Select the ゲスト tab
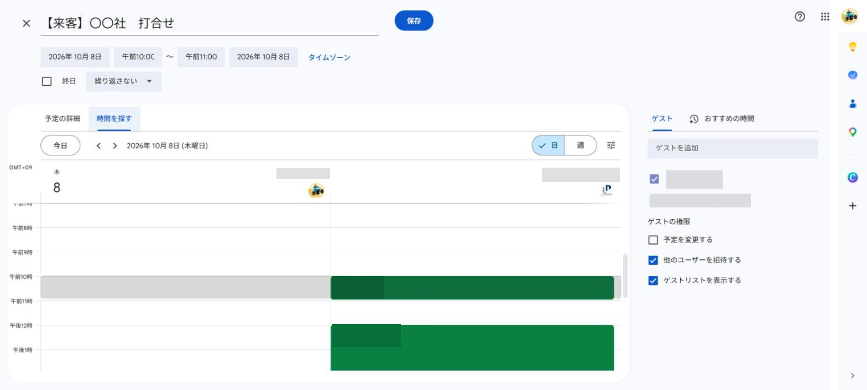Image resolution: width=867 pixels, height=390 pixels. pyautogui.click(x=662, y=119)
